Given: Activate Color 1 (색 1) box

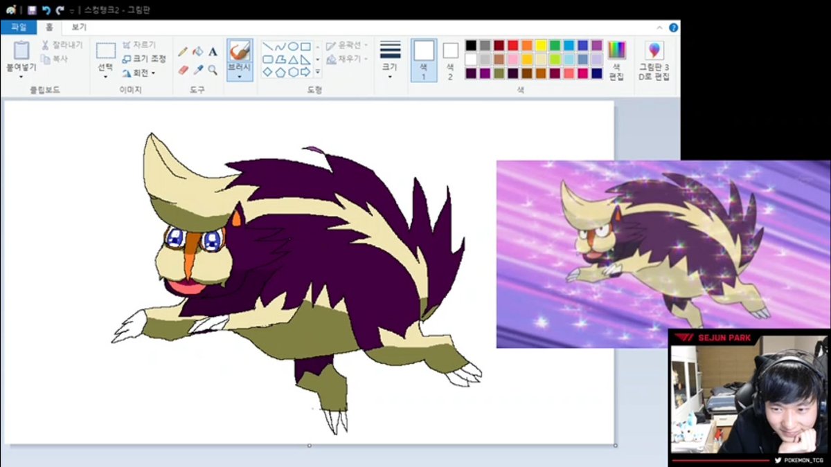Looking at the screenshot, I should click(x=424, y=60).
